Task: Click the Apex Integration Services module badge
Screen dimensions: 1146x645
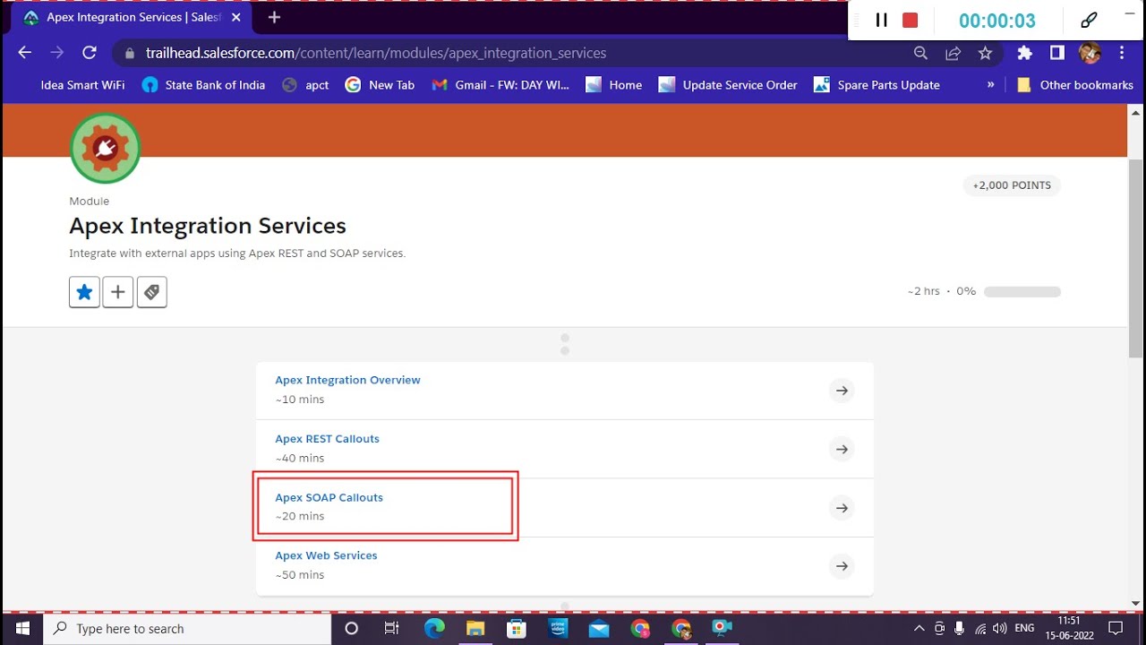Action: pyautogui.click(x=106, y=148)
